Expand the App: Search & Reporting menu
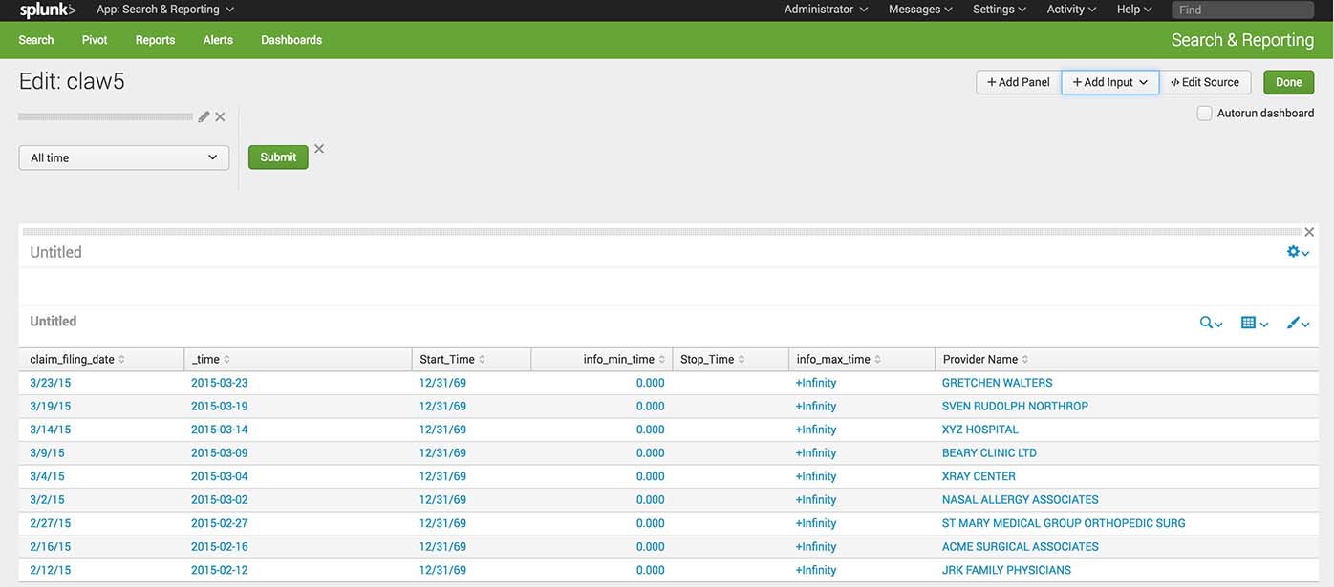 pos(164,10)
